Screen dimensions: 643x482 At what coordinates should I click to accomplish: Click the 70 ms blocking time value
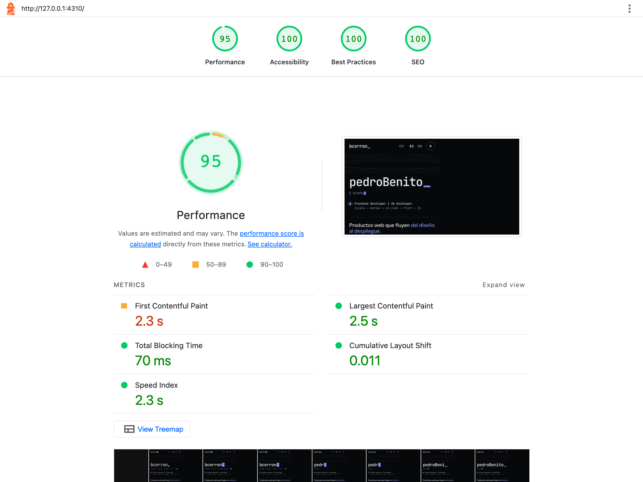click(x=153, y=360)
